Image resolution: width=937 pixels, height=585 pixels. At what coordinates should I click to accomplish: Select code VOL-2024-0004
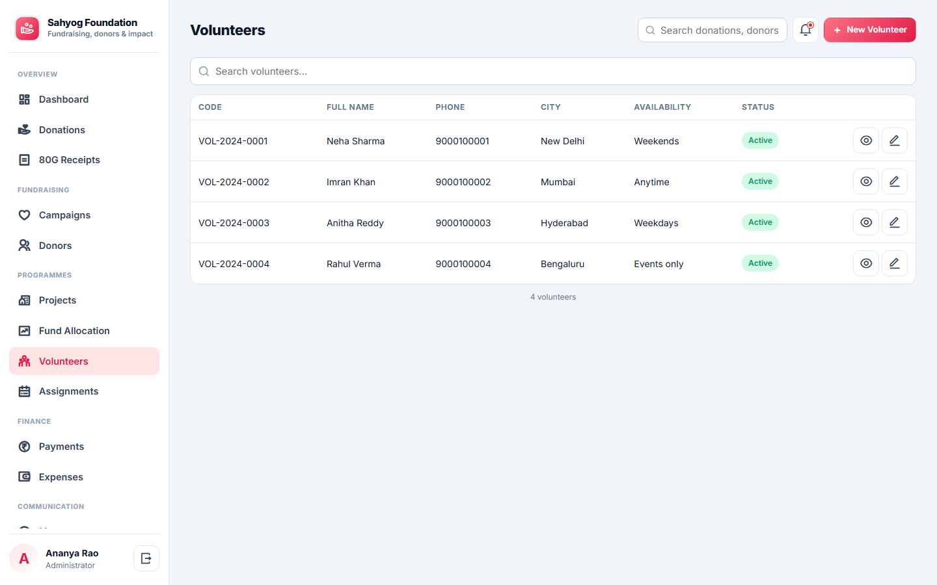click(234, 264)
